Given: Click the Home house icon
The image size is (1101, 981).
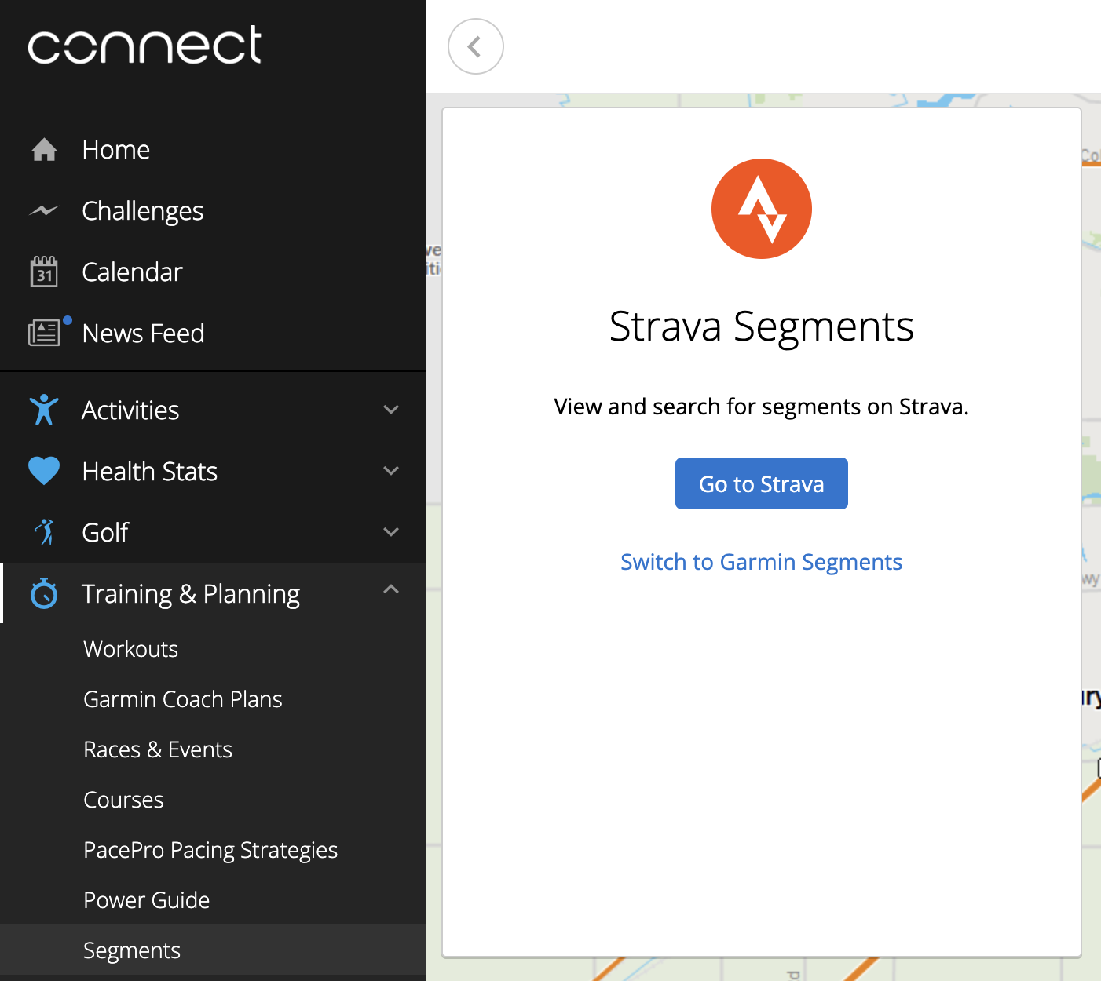Looking at the screenshot, I should [44, 149].
